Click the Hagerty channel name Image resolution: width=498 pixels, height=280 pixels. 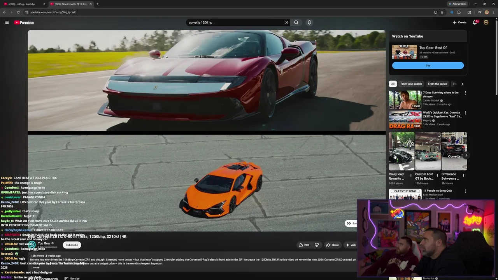[x=427, y=121]
